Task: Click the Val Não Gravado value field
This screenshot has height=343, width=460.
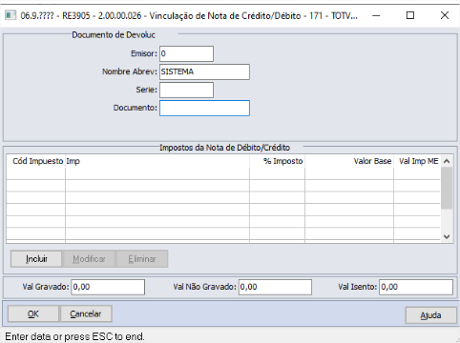Action: click(x=275, y=287)
